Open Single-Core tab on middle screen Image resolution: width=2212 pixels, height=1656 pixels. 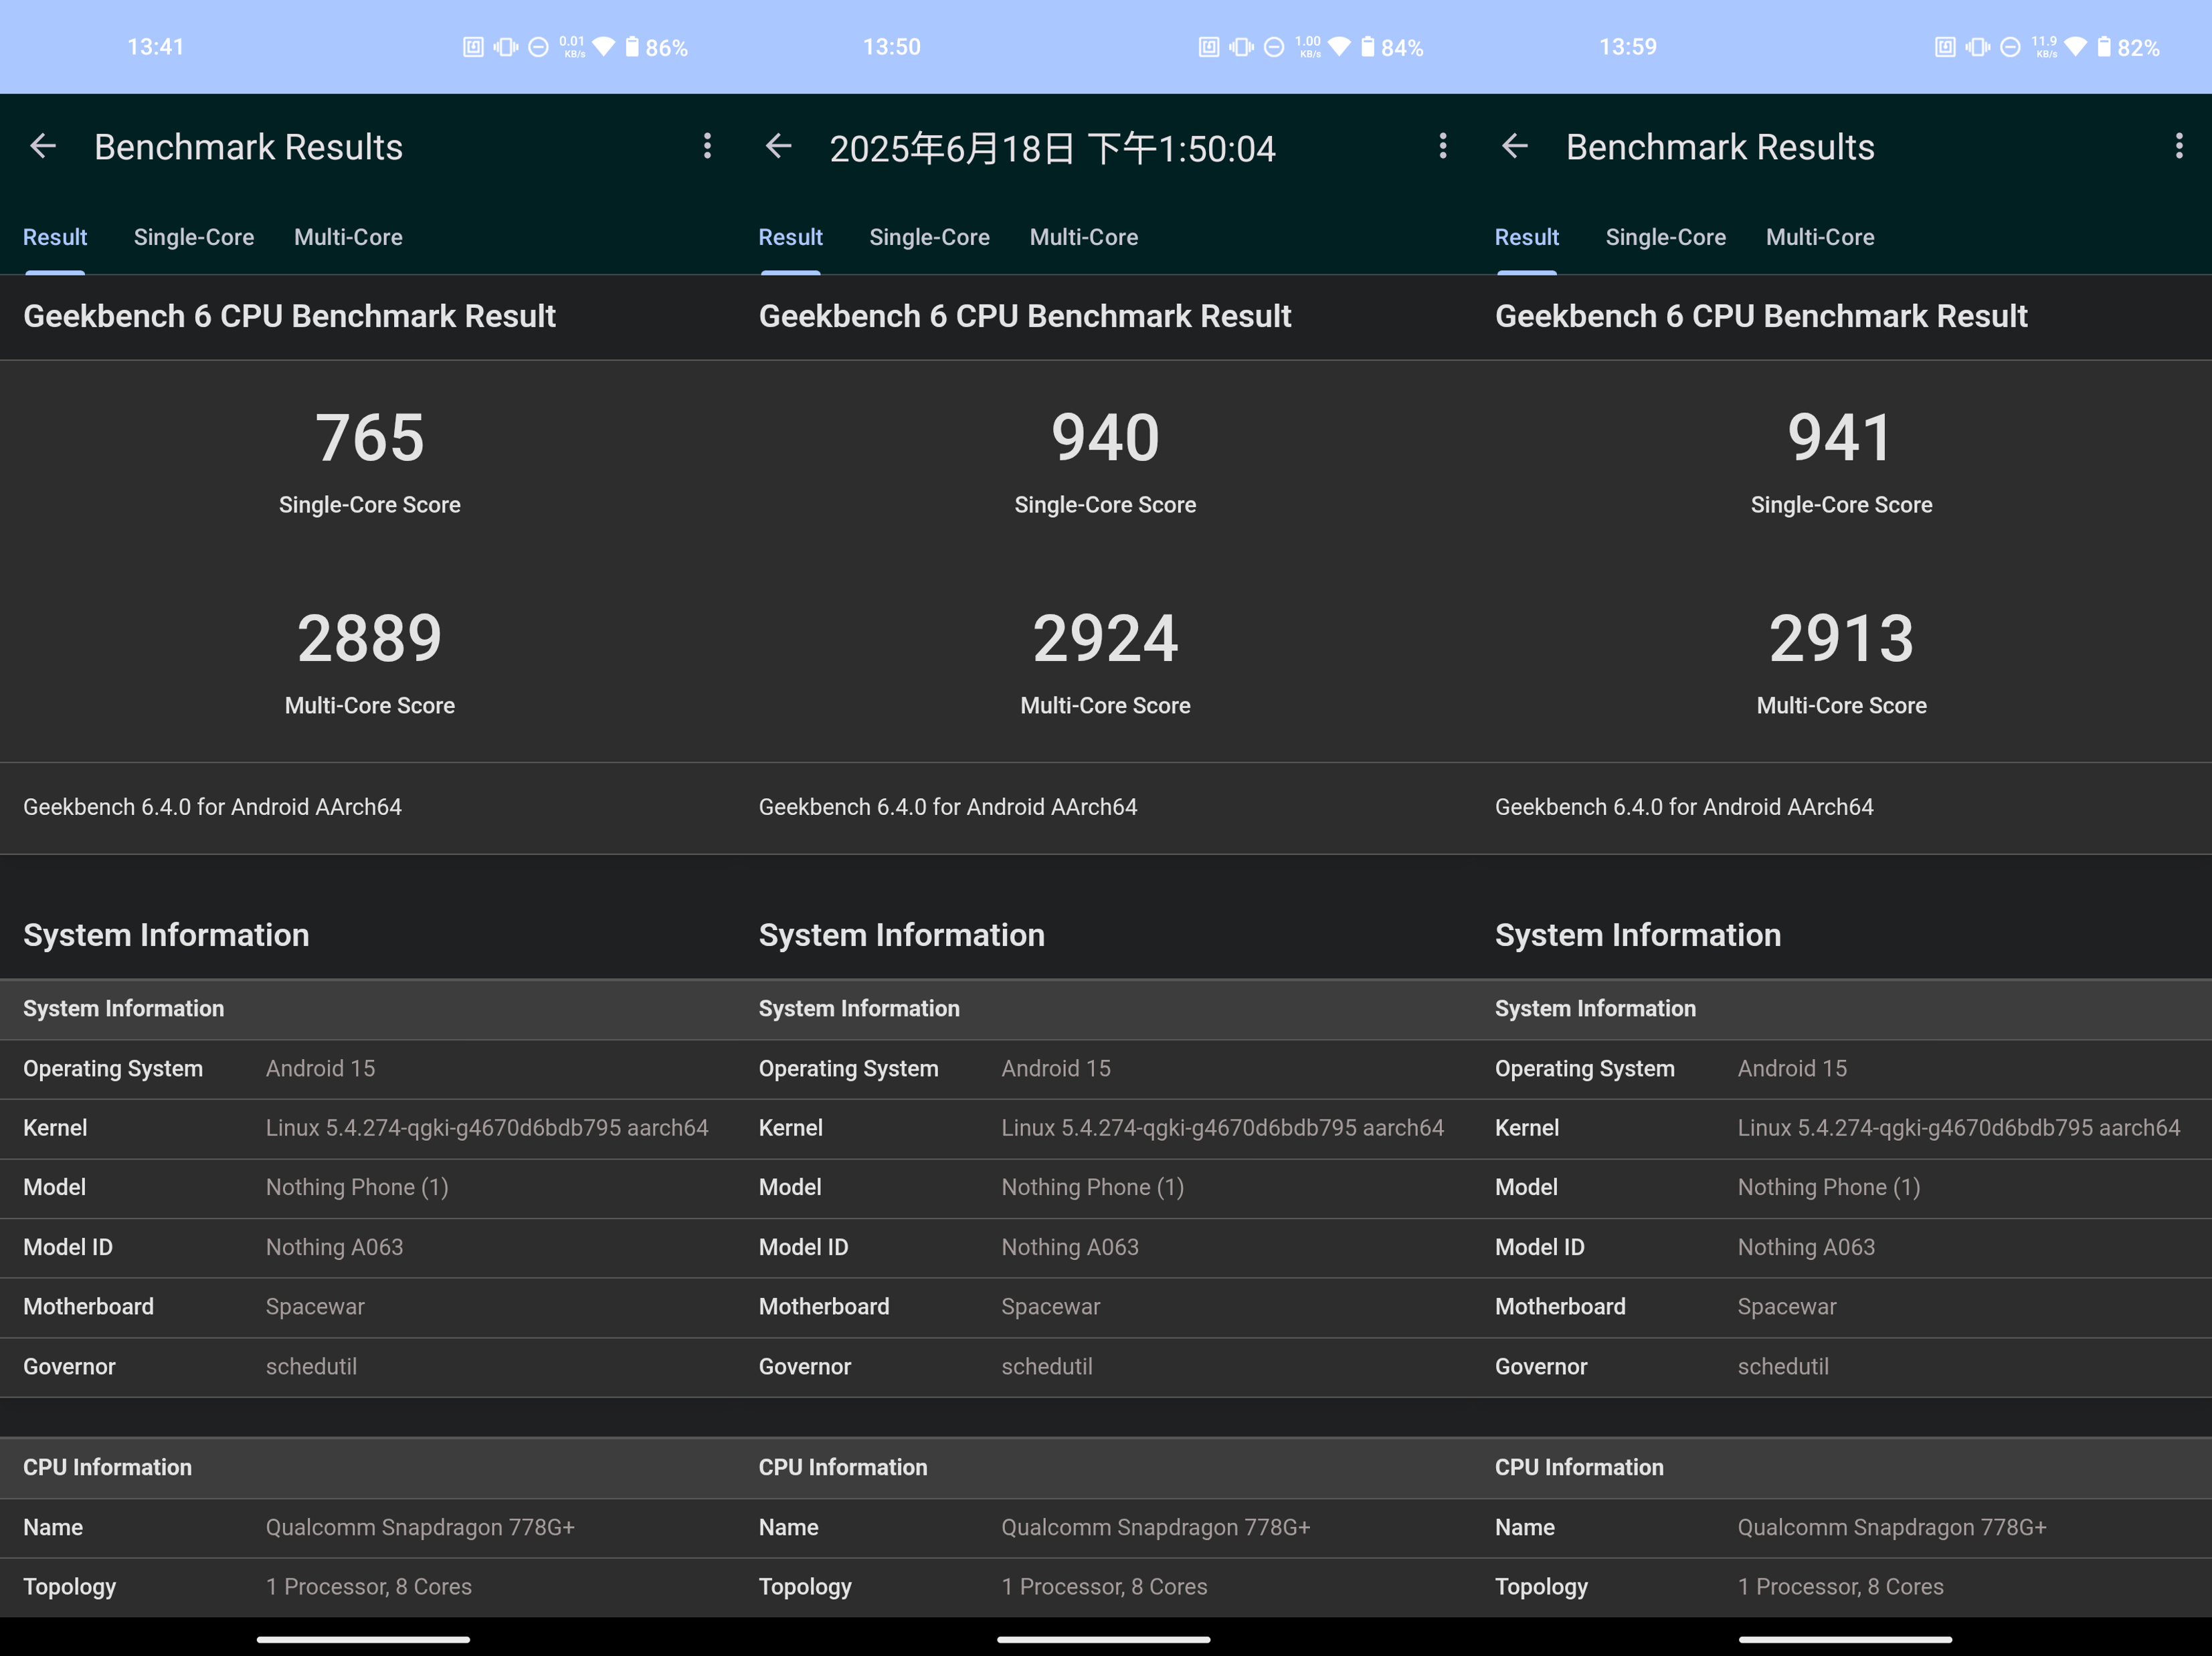tap(929, 237)
